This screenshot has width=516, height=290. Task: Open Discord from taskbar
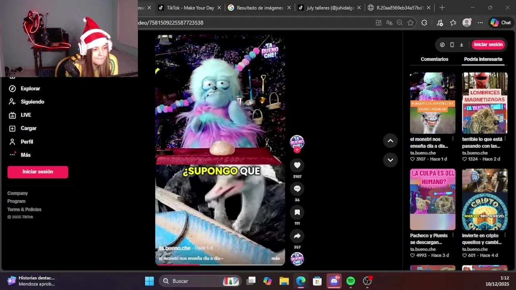point(334,281)
